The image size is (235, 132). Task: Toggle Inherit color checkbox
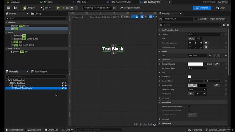(x=206, y=64)
